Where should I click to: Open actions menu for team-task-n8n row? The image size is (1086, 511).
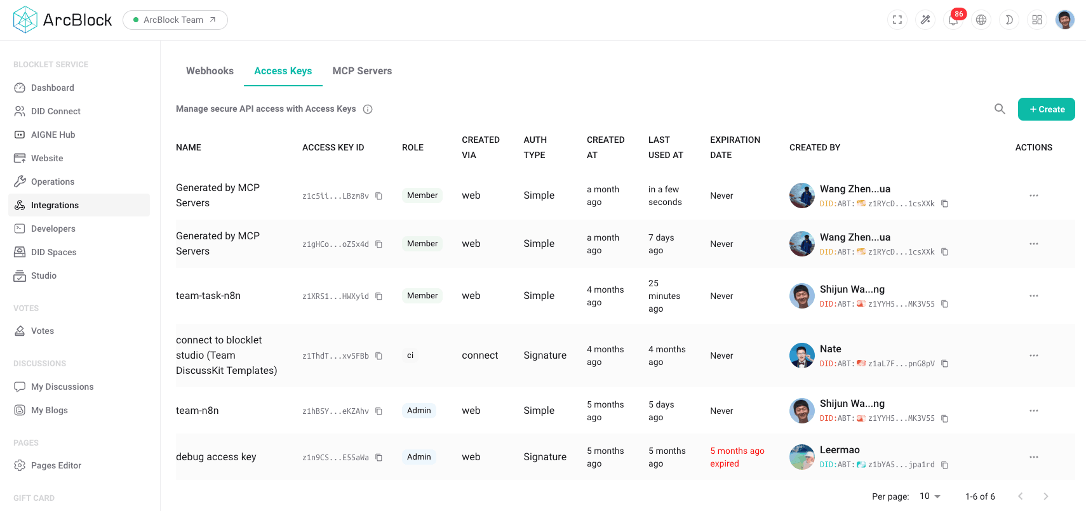pyautogui.click(x=1034, y=296)
